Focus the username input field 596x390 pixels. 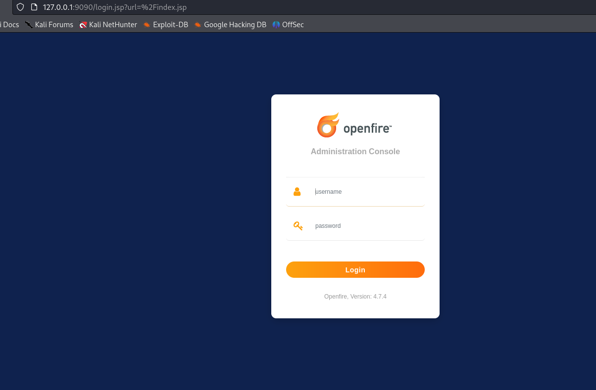pos(366,192)
